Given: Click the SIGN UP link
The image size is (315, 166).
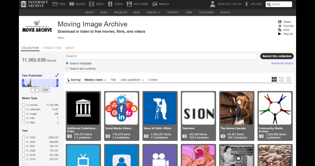Looking at the screenshot, I should click(223, 4).
